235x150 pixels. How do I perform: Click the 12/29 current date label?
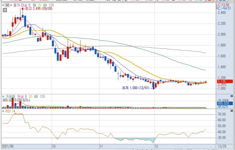coord(222,146)
